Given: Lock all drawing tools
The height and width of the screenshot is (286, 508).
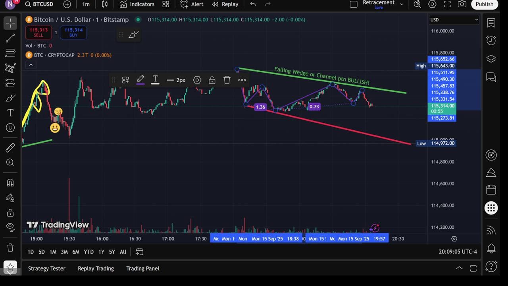Looking at the screenshot, I should [x=10, y=213].
